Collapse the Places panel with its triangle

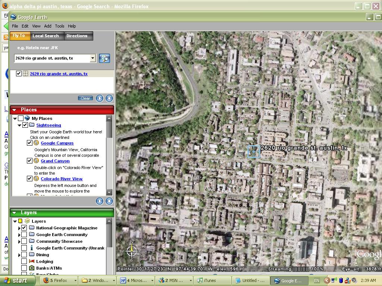(x=15, y=110)
